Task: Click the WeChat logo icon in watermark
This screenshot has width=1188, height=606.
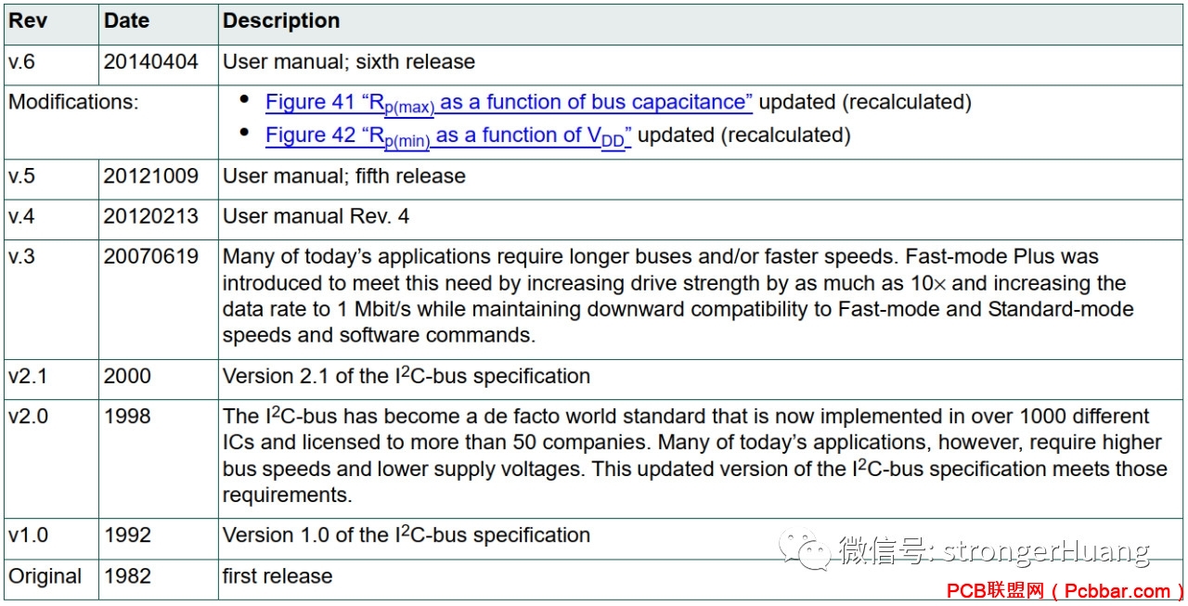Action: [806, 550]
